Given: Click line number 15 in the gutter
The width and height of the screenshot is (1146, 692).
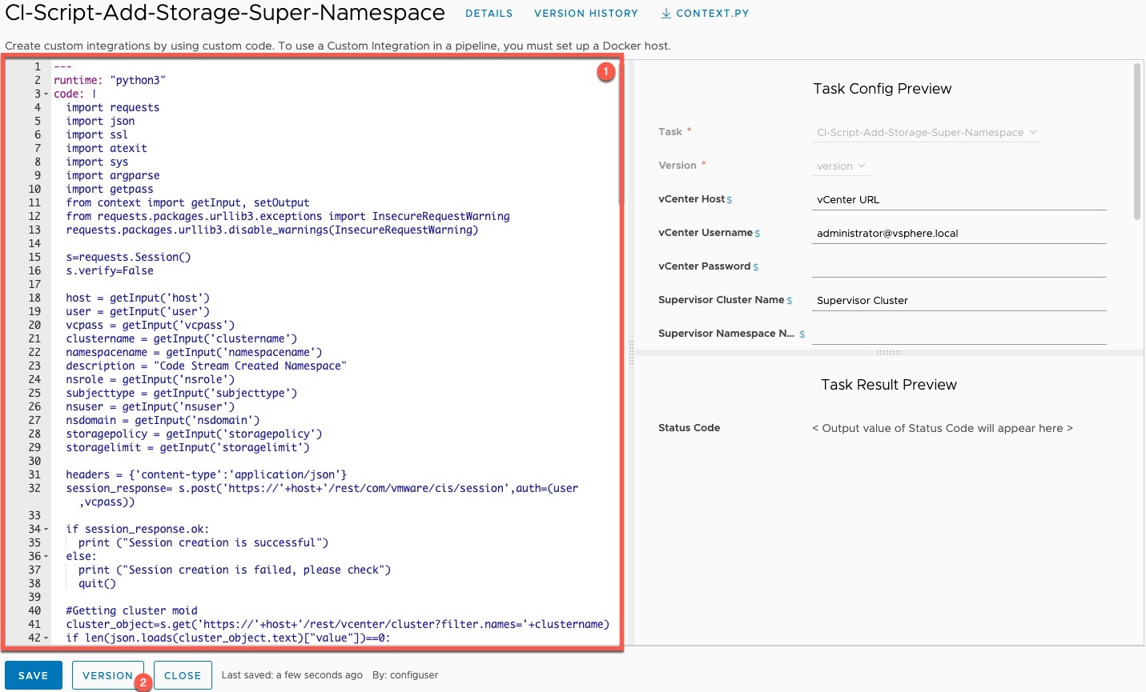Looking at the screenshot, I should tap(34, 257).
